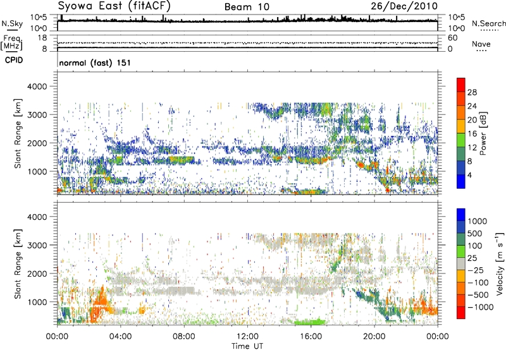Click the 1000 label on velocity panel axis

37,302
